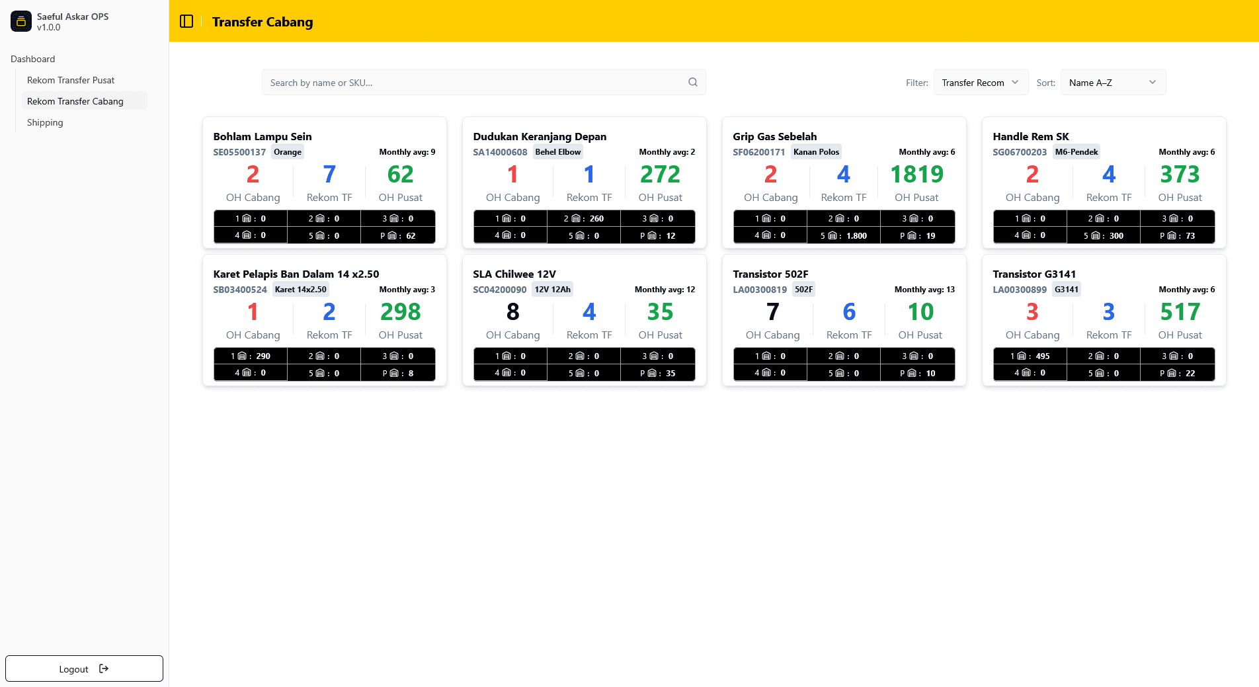This screenshot has height=687, width=1259.
Task: Click warehouse P icon on SLA Chilwee 12V
Action: coord(652,374)
